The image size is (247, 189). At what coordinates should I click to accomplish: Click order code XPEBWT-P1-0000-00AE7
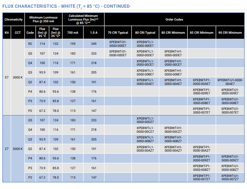pos(202,82)
